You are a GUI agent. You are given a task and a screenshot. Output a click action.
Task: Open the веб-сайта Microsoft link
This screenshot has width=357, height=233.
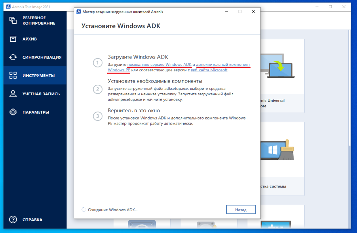[209, 70]
